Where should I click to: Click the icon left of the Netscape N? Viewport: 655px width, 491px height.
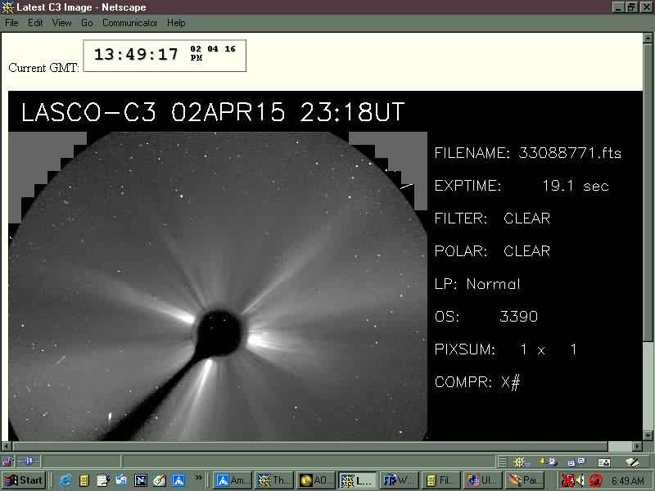pyautogui.click(x=121, y=480)
